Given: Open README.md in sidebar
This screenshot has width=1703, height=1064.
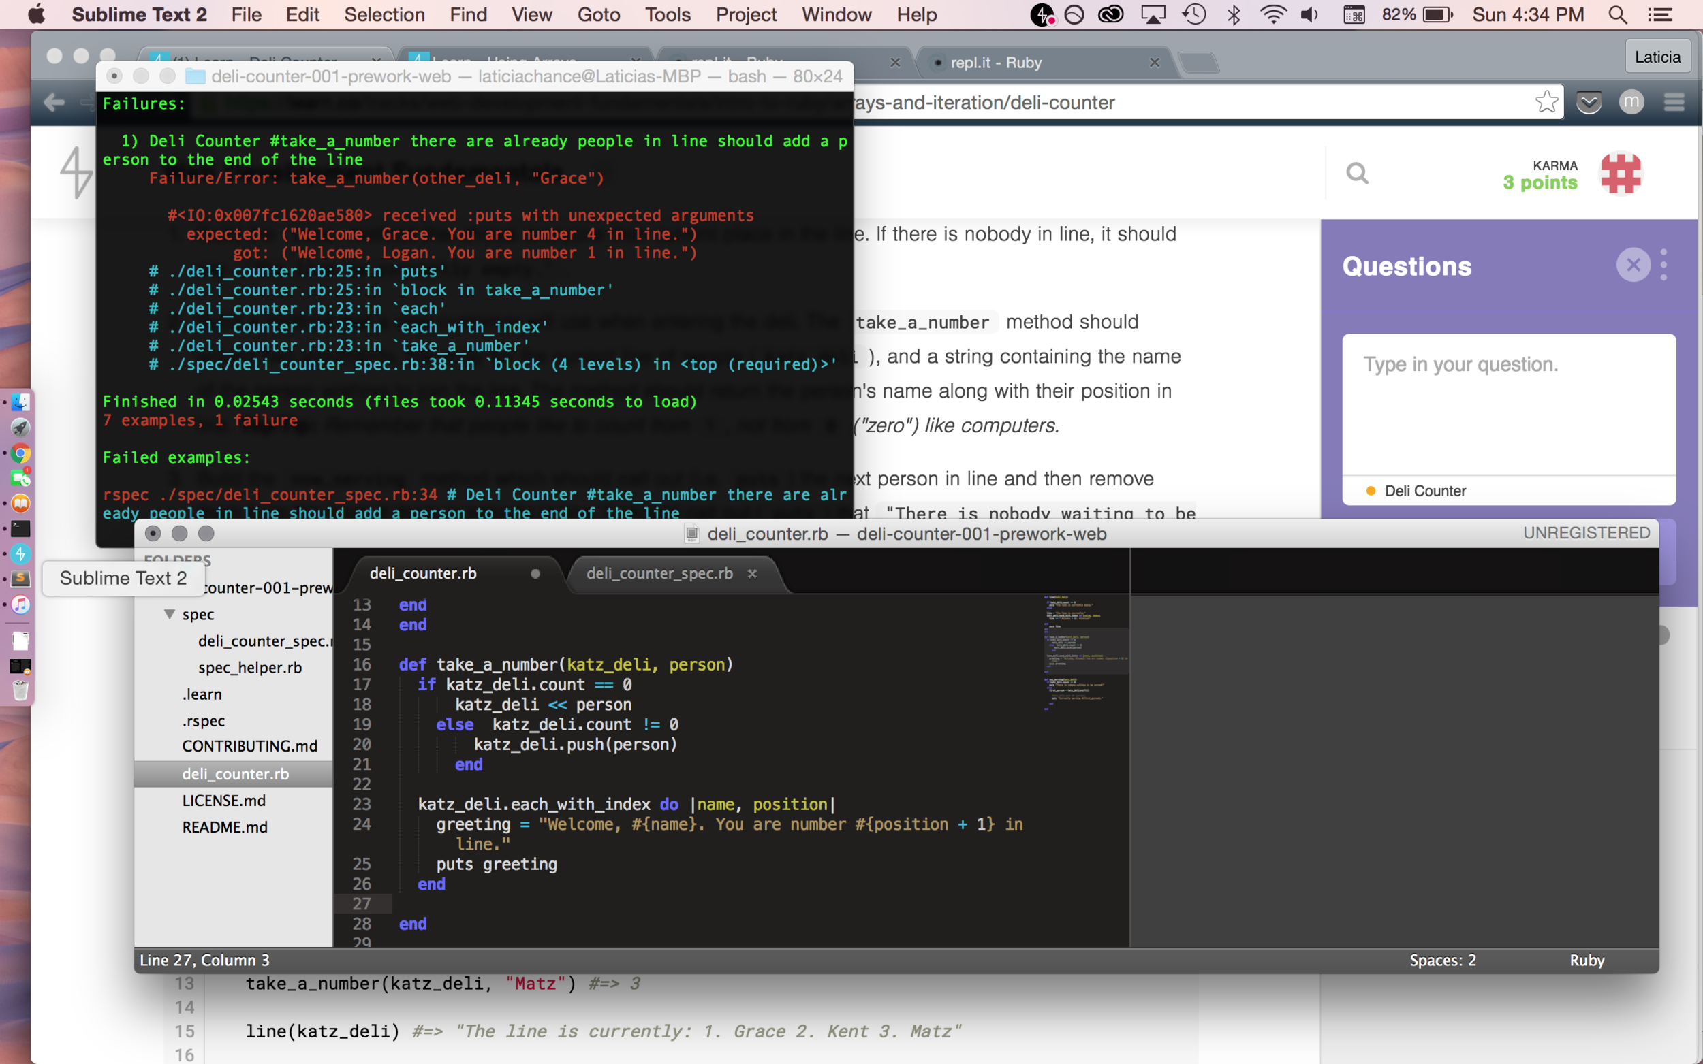Looking at the screenshot, I should click(225, 828).
